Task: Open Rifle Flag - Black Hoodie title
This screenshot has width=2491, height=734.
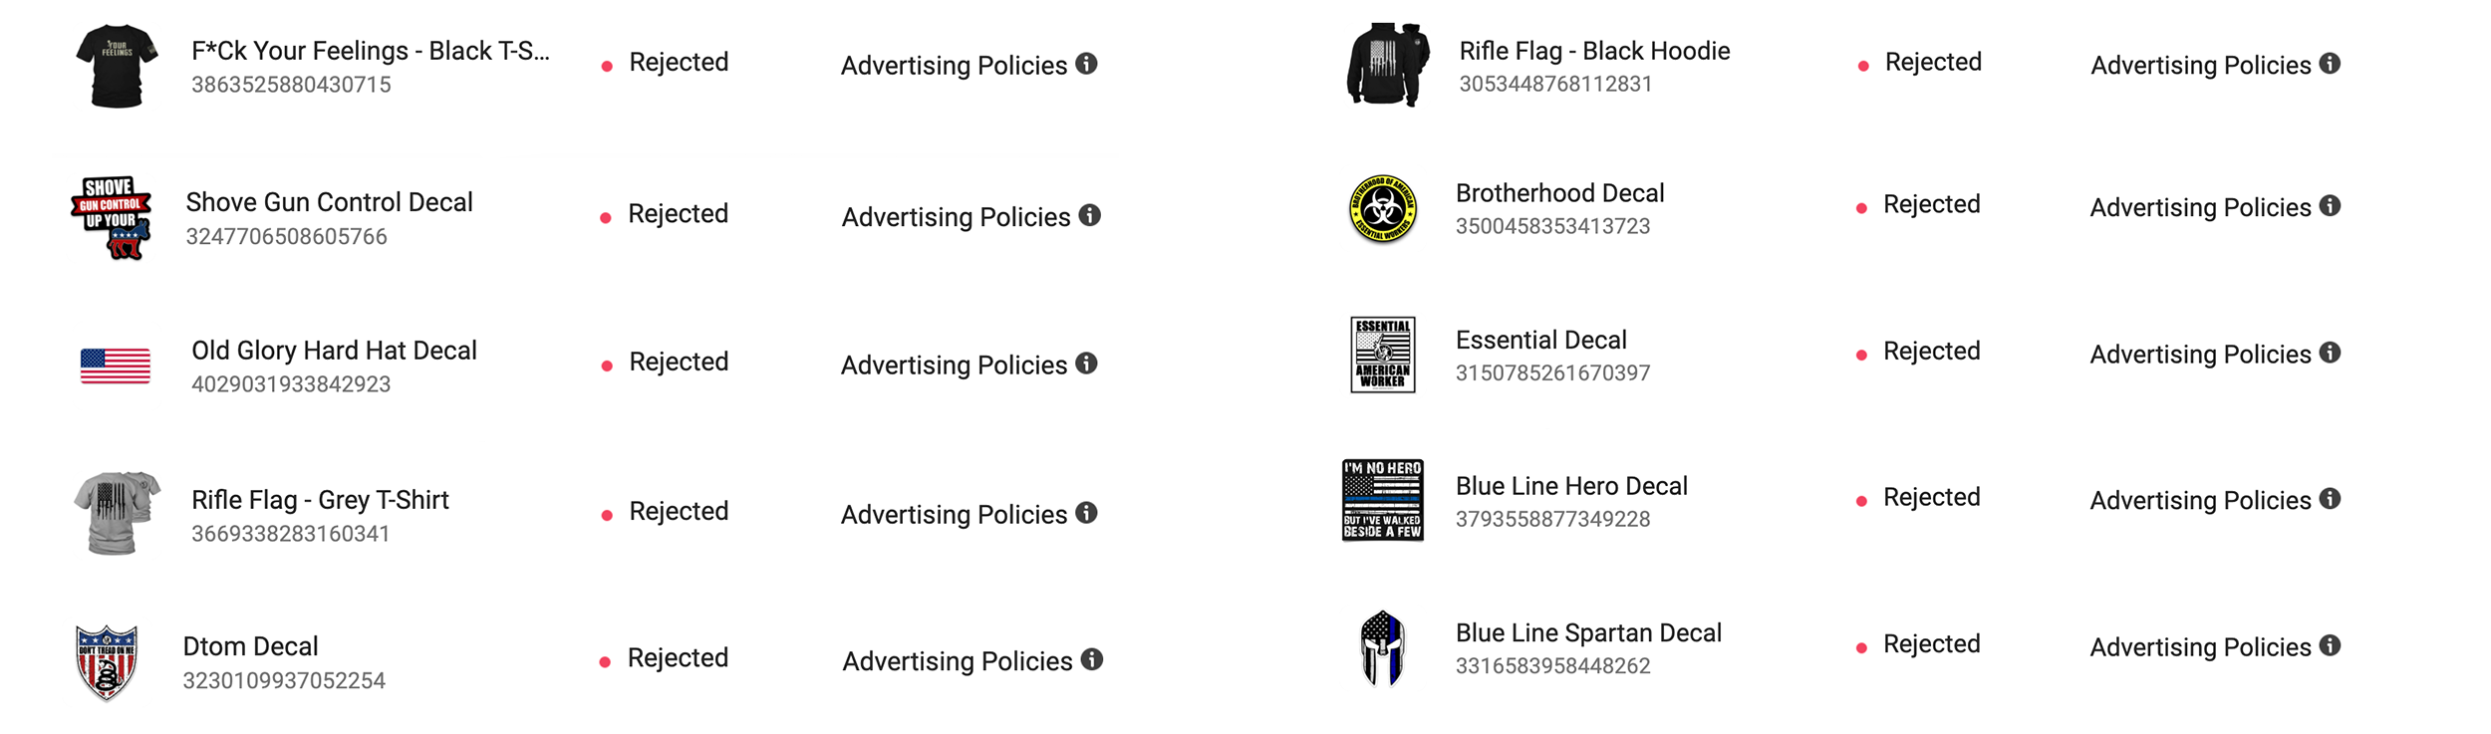Action: click(x=1594, y=51)
